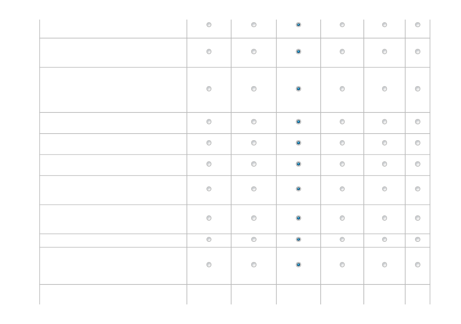Choose fifth-column radio in the second row
Screen dimensions: 461x324
point(385,52)
